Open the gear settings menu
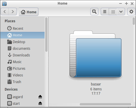The height and width of the screenshot is (108, 136). 131,12
